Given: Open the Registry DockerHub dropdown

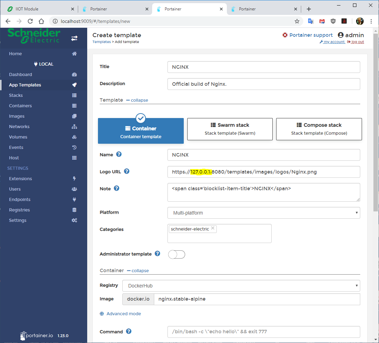Looking at the screenshot, I should click(x=241, y=286).
